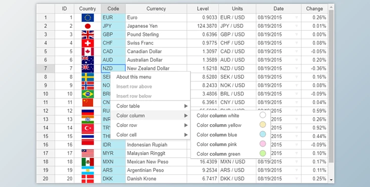Screen dimensions: 370x187
Task: Click the Japan flag icon
Action: point(88,26)
